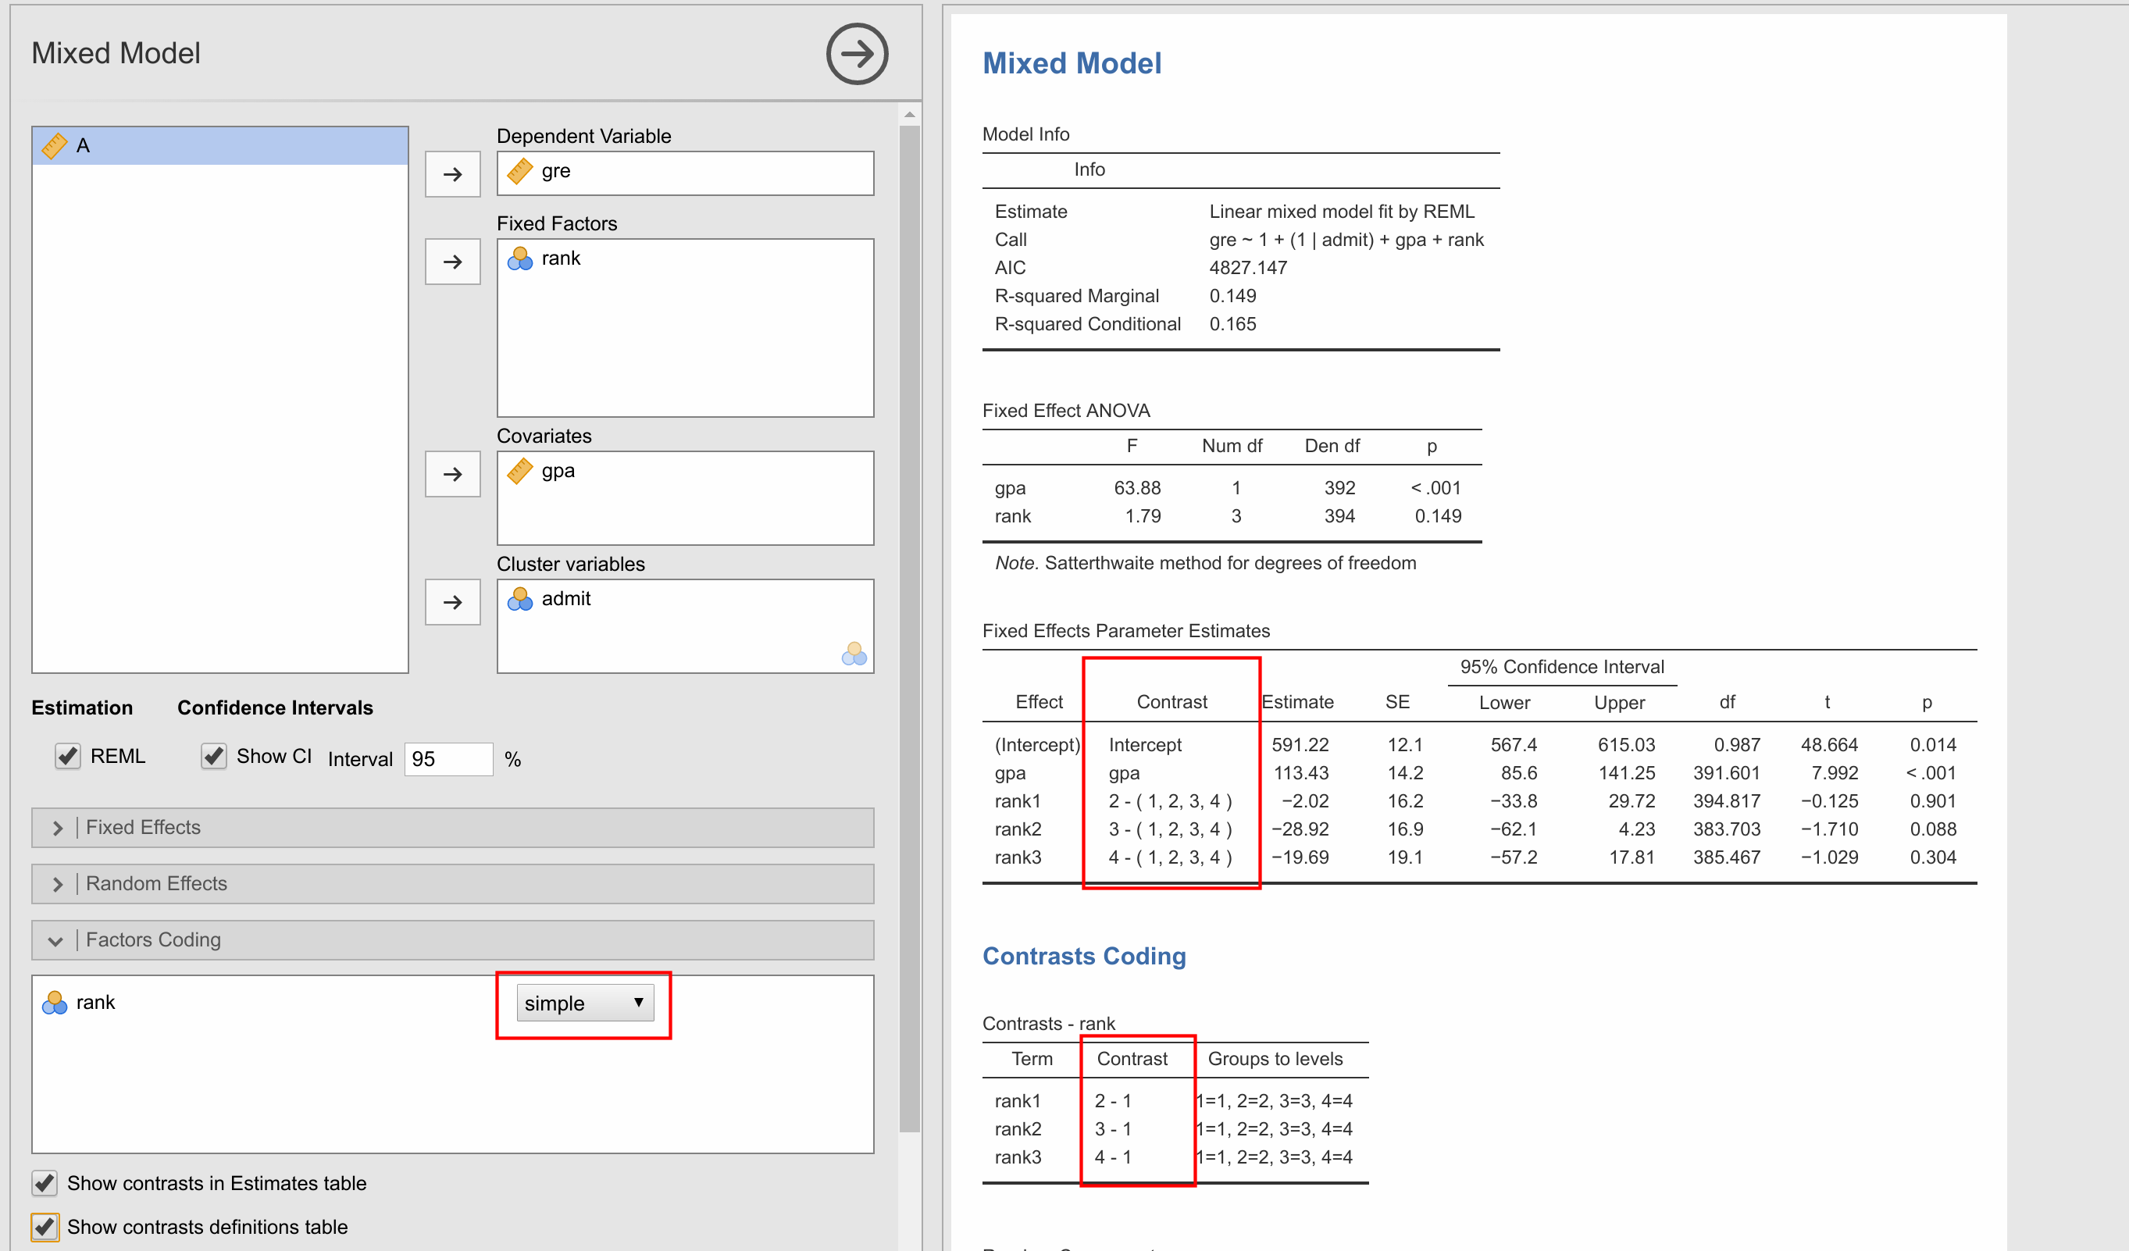Click arrow button beside Covariates box

452,474
